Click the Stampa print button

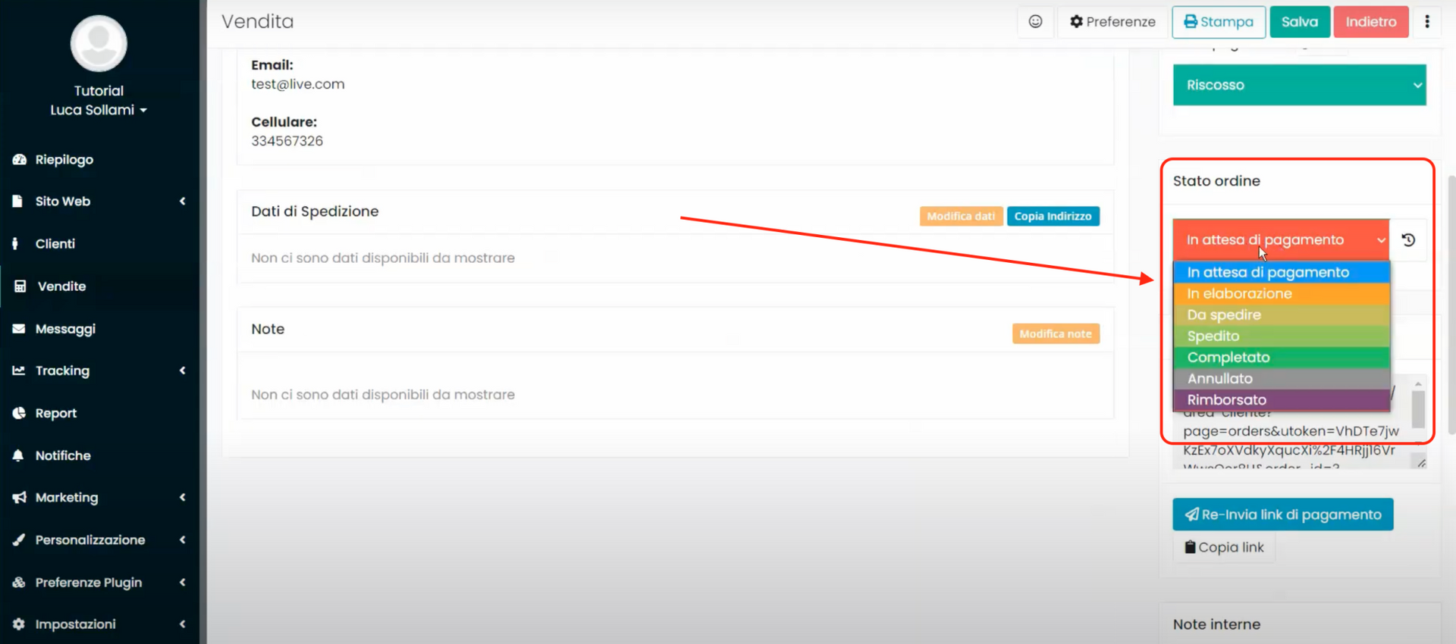click(x=1219, y=21)
